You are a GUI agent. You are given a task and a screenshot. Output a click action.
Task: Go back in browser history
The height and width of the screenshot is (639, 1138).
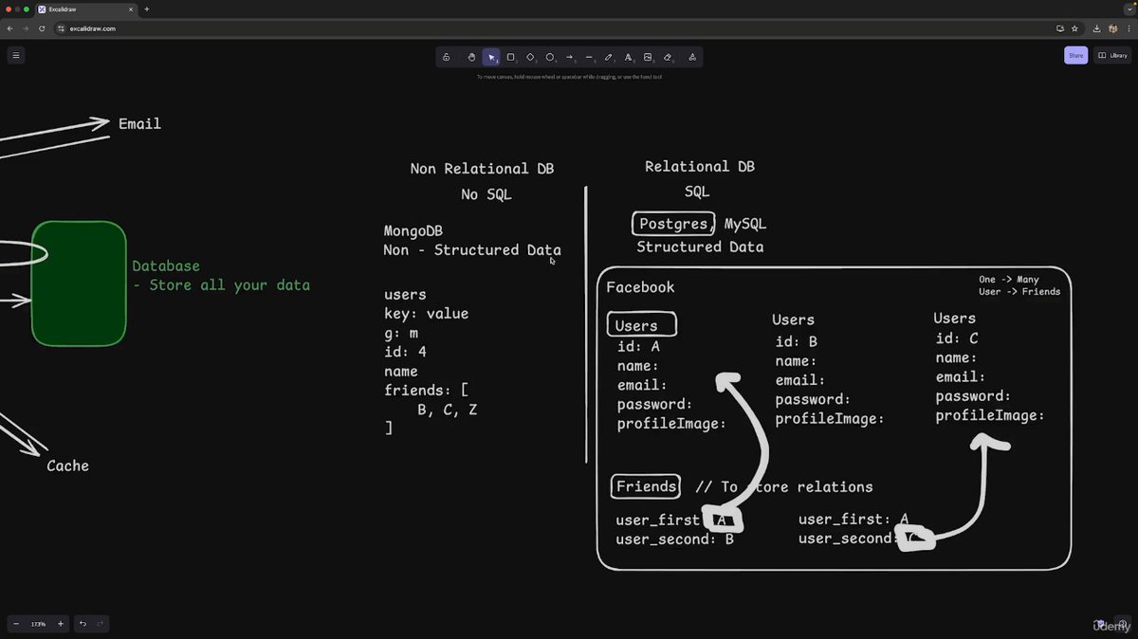click(x=10, y=28)
